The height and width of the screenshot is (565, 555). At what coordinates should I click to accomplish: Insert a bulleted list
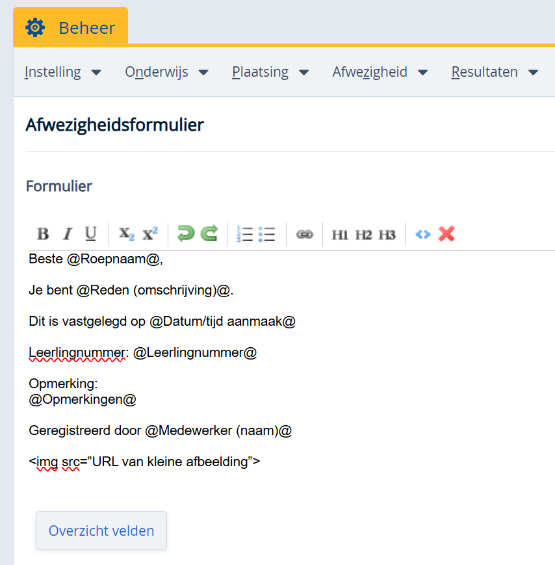pyautogui.click(x=266, y=234)
